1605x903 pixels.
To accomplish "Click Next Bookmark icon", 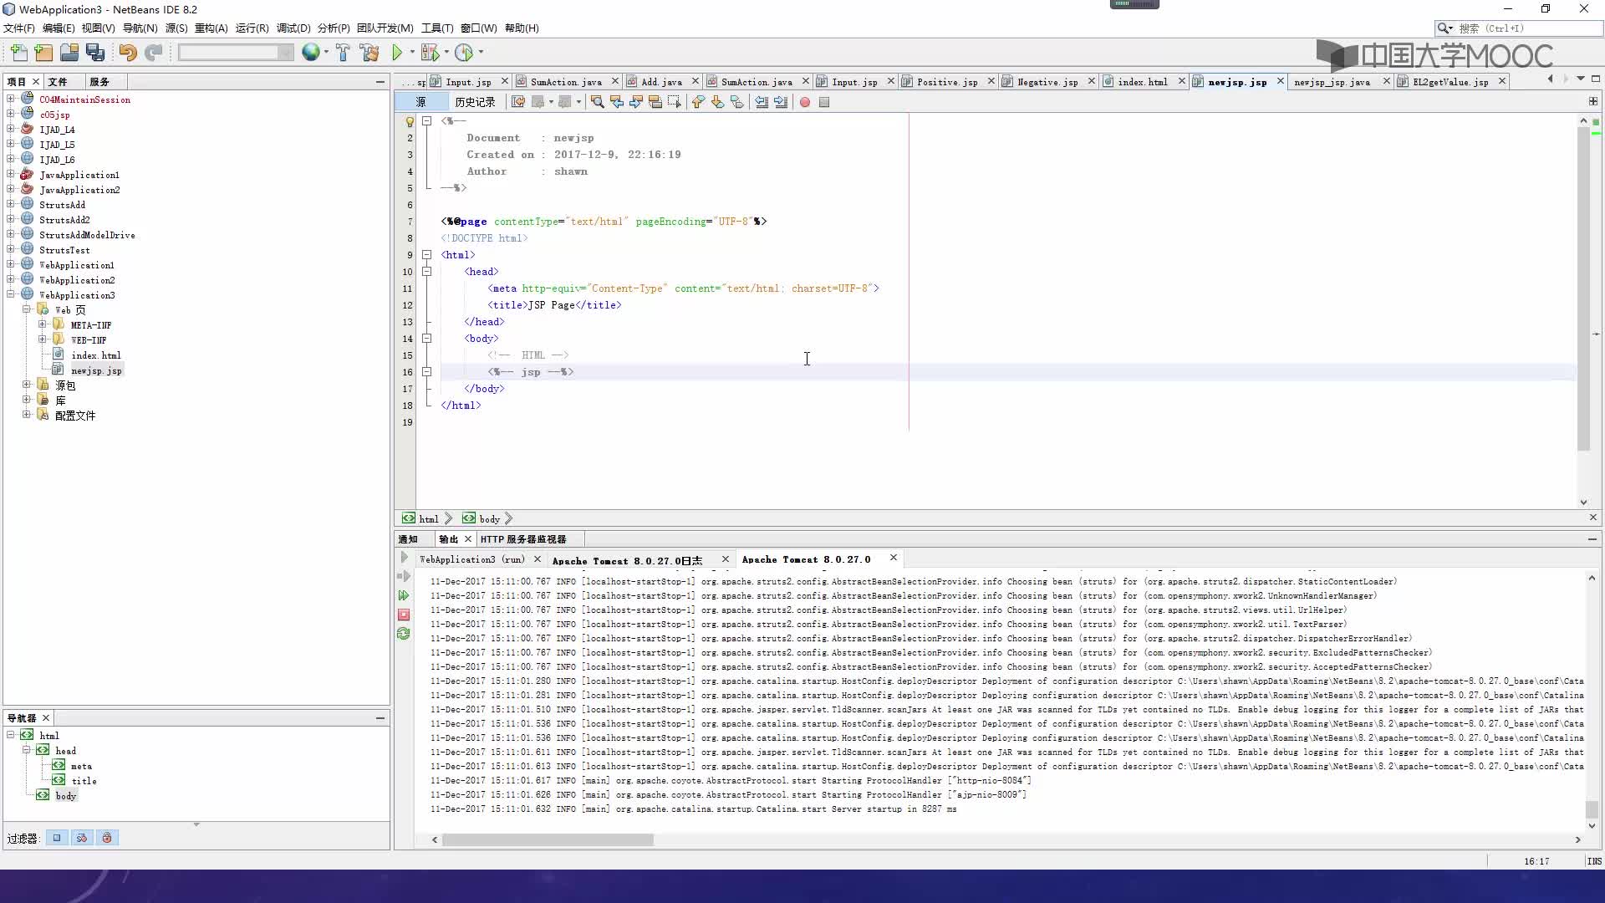I will click(717, 102).
